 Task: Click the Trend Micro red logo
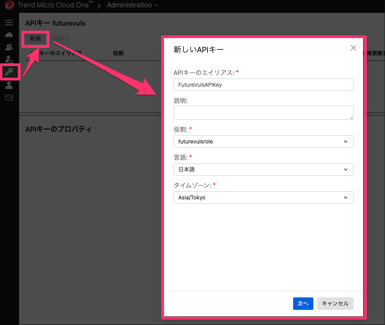[x=9, y=5]
